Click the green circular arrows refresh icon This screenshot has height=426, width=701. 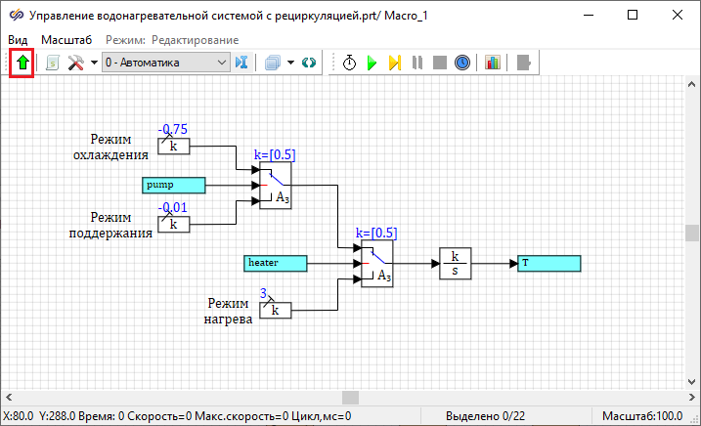(309, 63)
